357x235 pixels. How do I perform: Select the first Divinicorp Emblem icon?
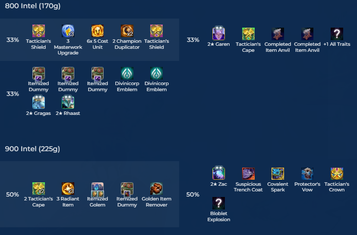pos(127,73)
